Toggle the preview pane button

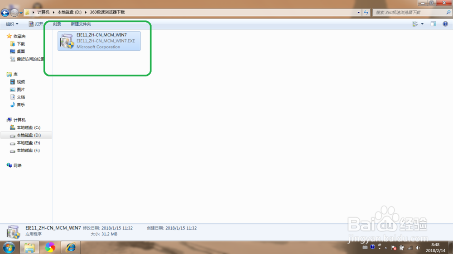point(434,24)
